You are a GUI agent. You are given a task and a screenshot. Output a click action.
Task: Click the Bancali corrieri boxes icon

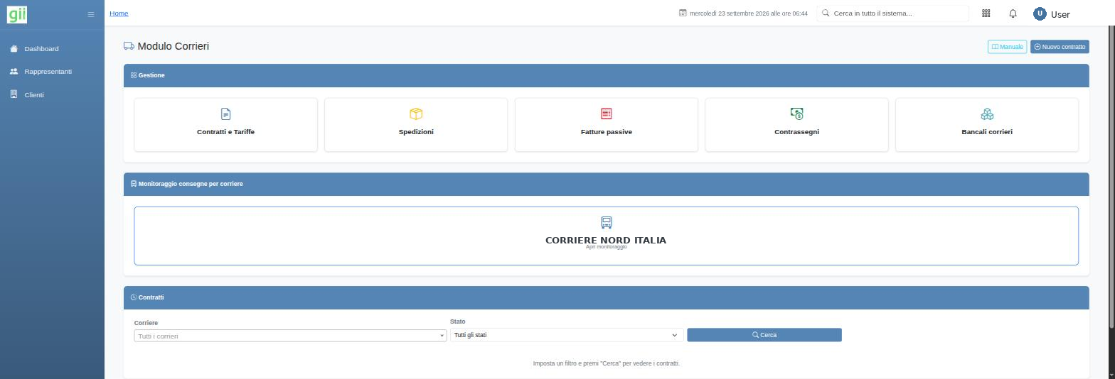987,114
